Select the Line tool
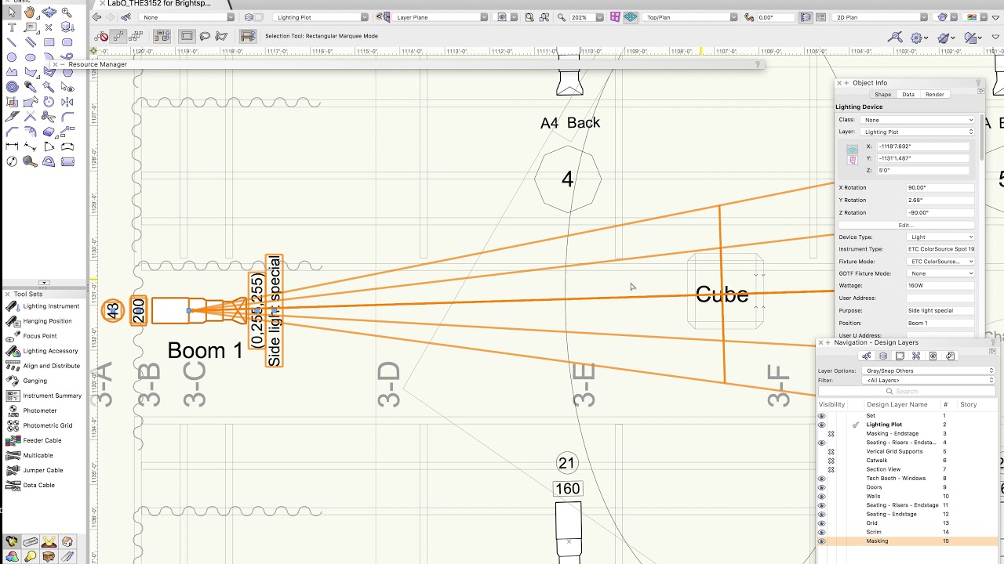 pyautogui.click(x=12, y=42)
